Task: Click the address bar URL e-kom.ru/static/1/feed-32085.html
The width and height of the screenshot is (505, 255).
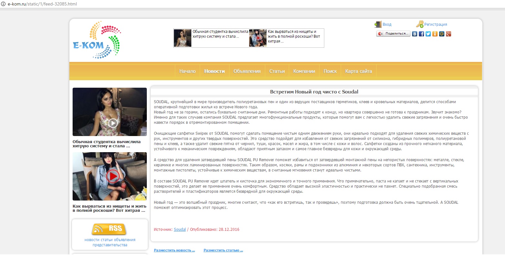Action: [x=42, y=4]
